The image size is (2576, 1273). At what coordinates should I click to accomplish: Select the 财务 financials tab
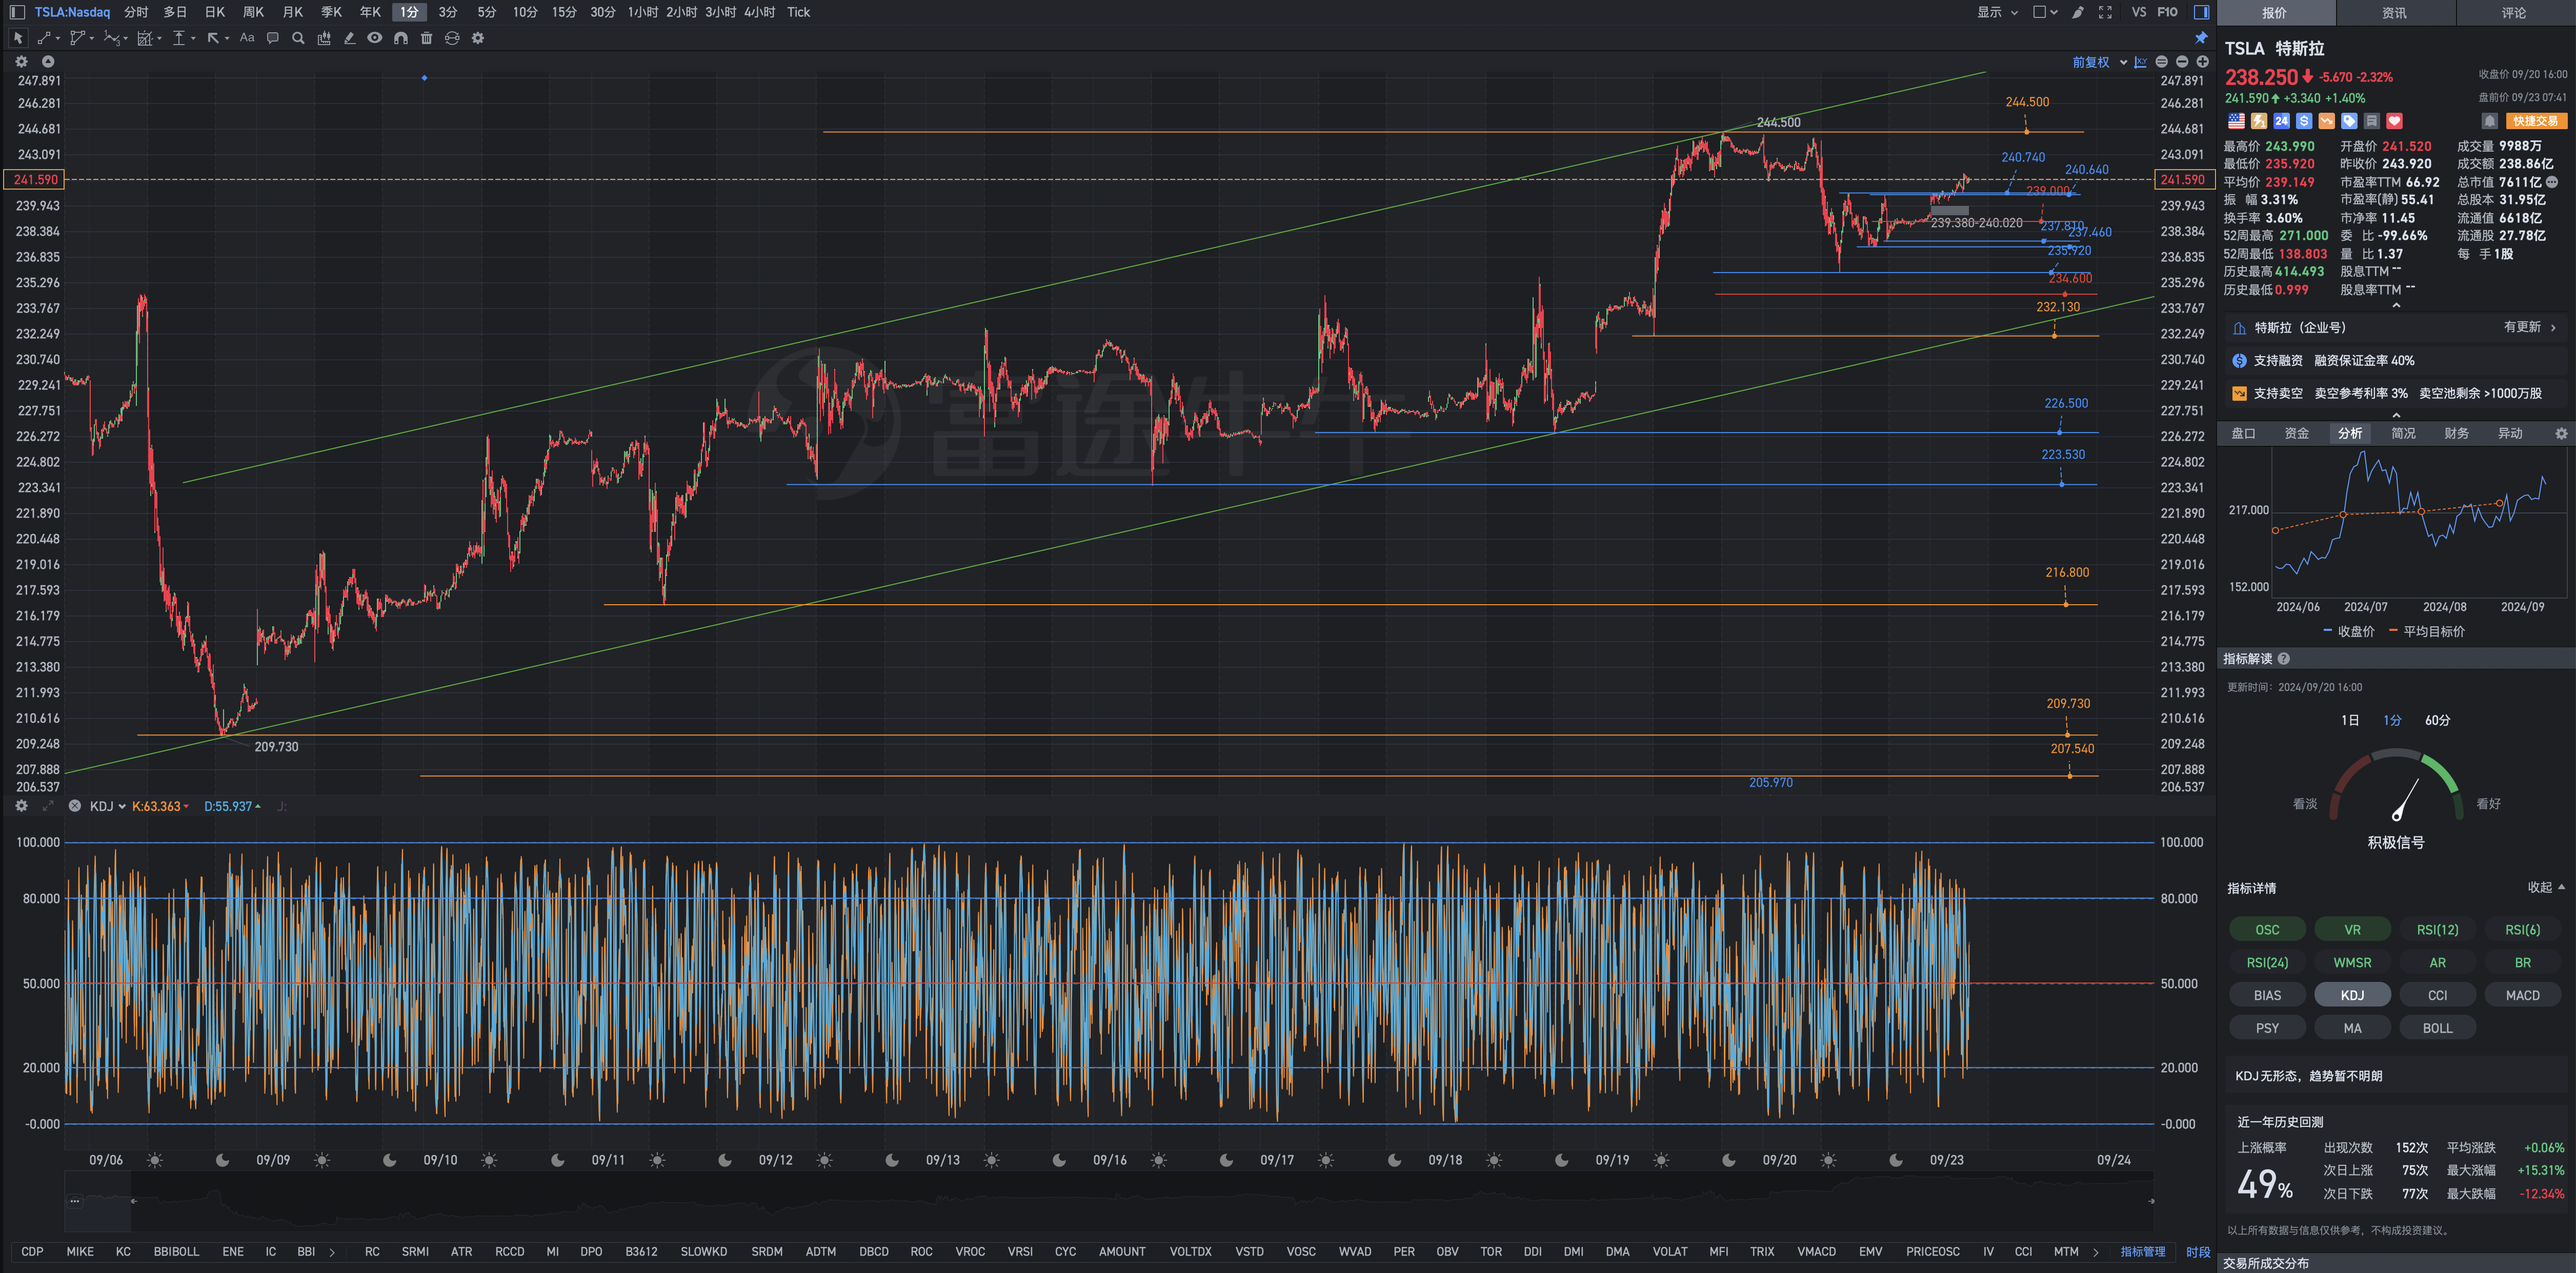2456,433
